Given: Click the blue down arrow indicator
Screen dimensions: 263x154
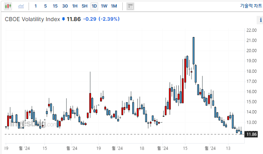Looking at the screenshot, I should coord(64,19).
